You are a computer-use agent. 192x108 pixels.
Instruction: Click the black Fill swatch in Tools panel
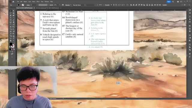[11, 44]
